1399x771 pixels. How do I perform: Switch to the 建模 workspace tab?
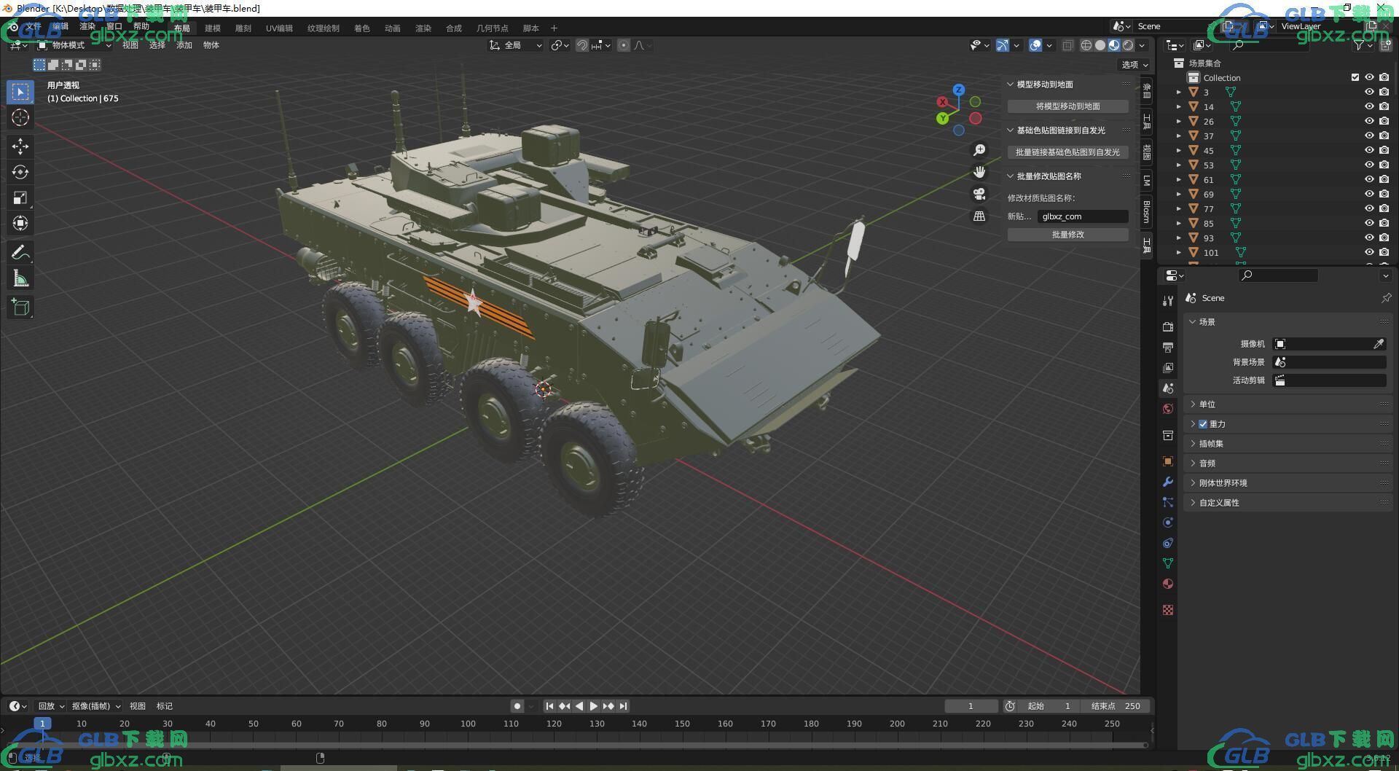[x=213, y=28]
